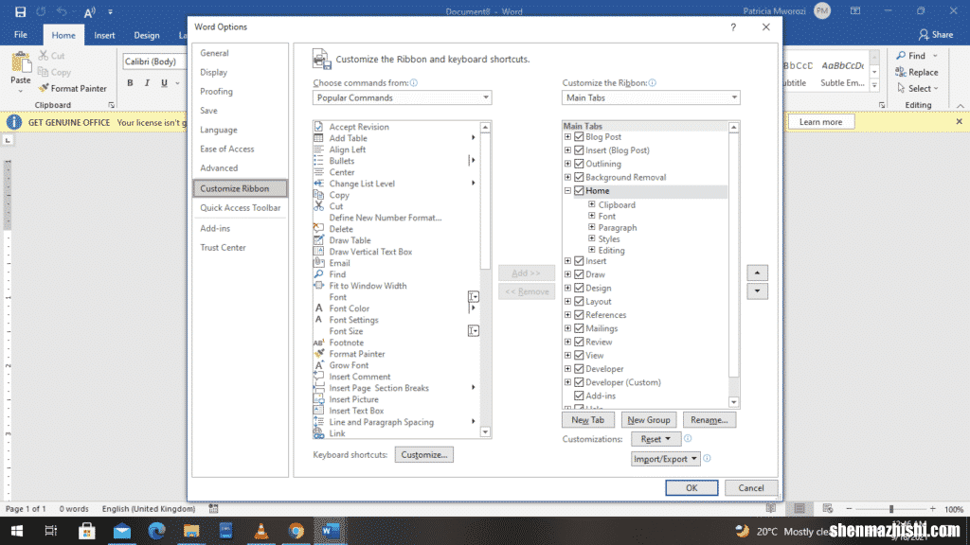The height and width of the screenshot is (545, 970).
Task: Click the Undo icon in quick access toolbar
Action: [x=62, y=11]
